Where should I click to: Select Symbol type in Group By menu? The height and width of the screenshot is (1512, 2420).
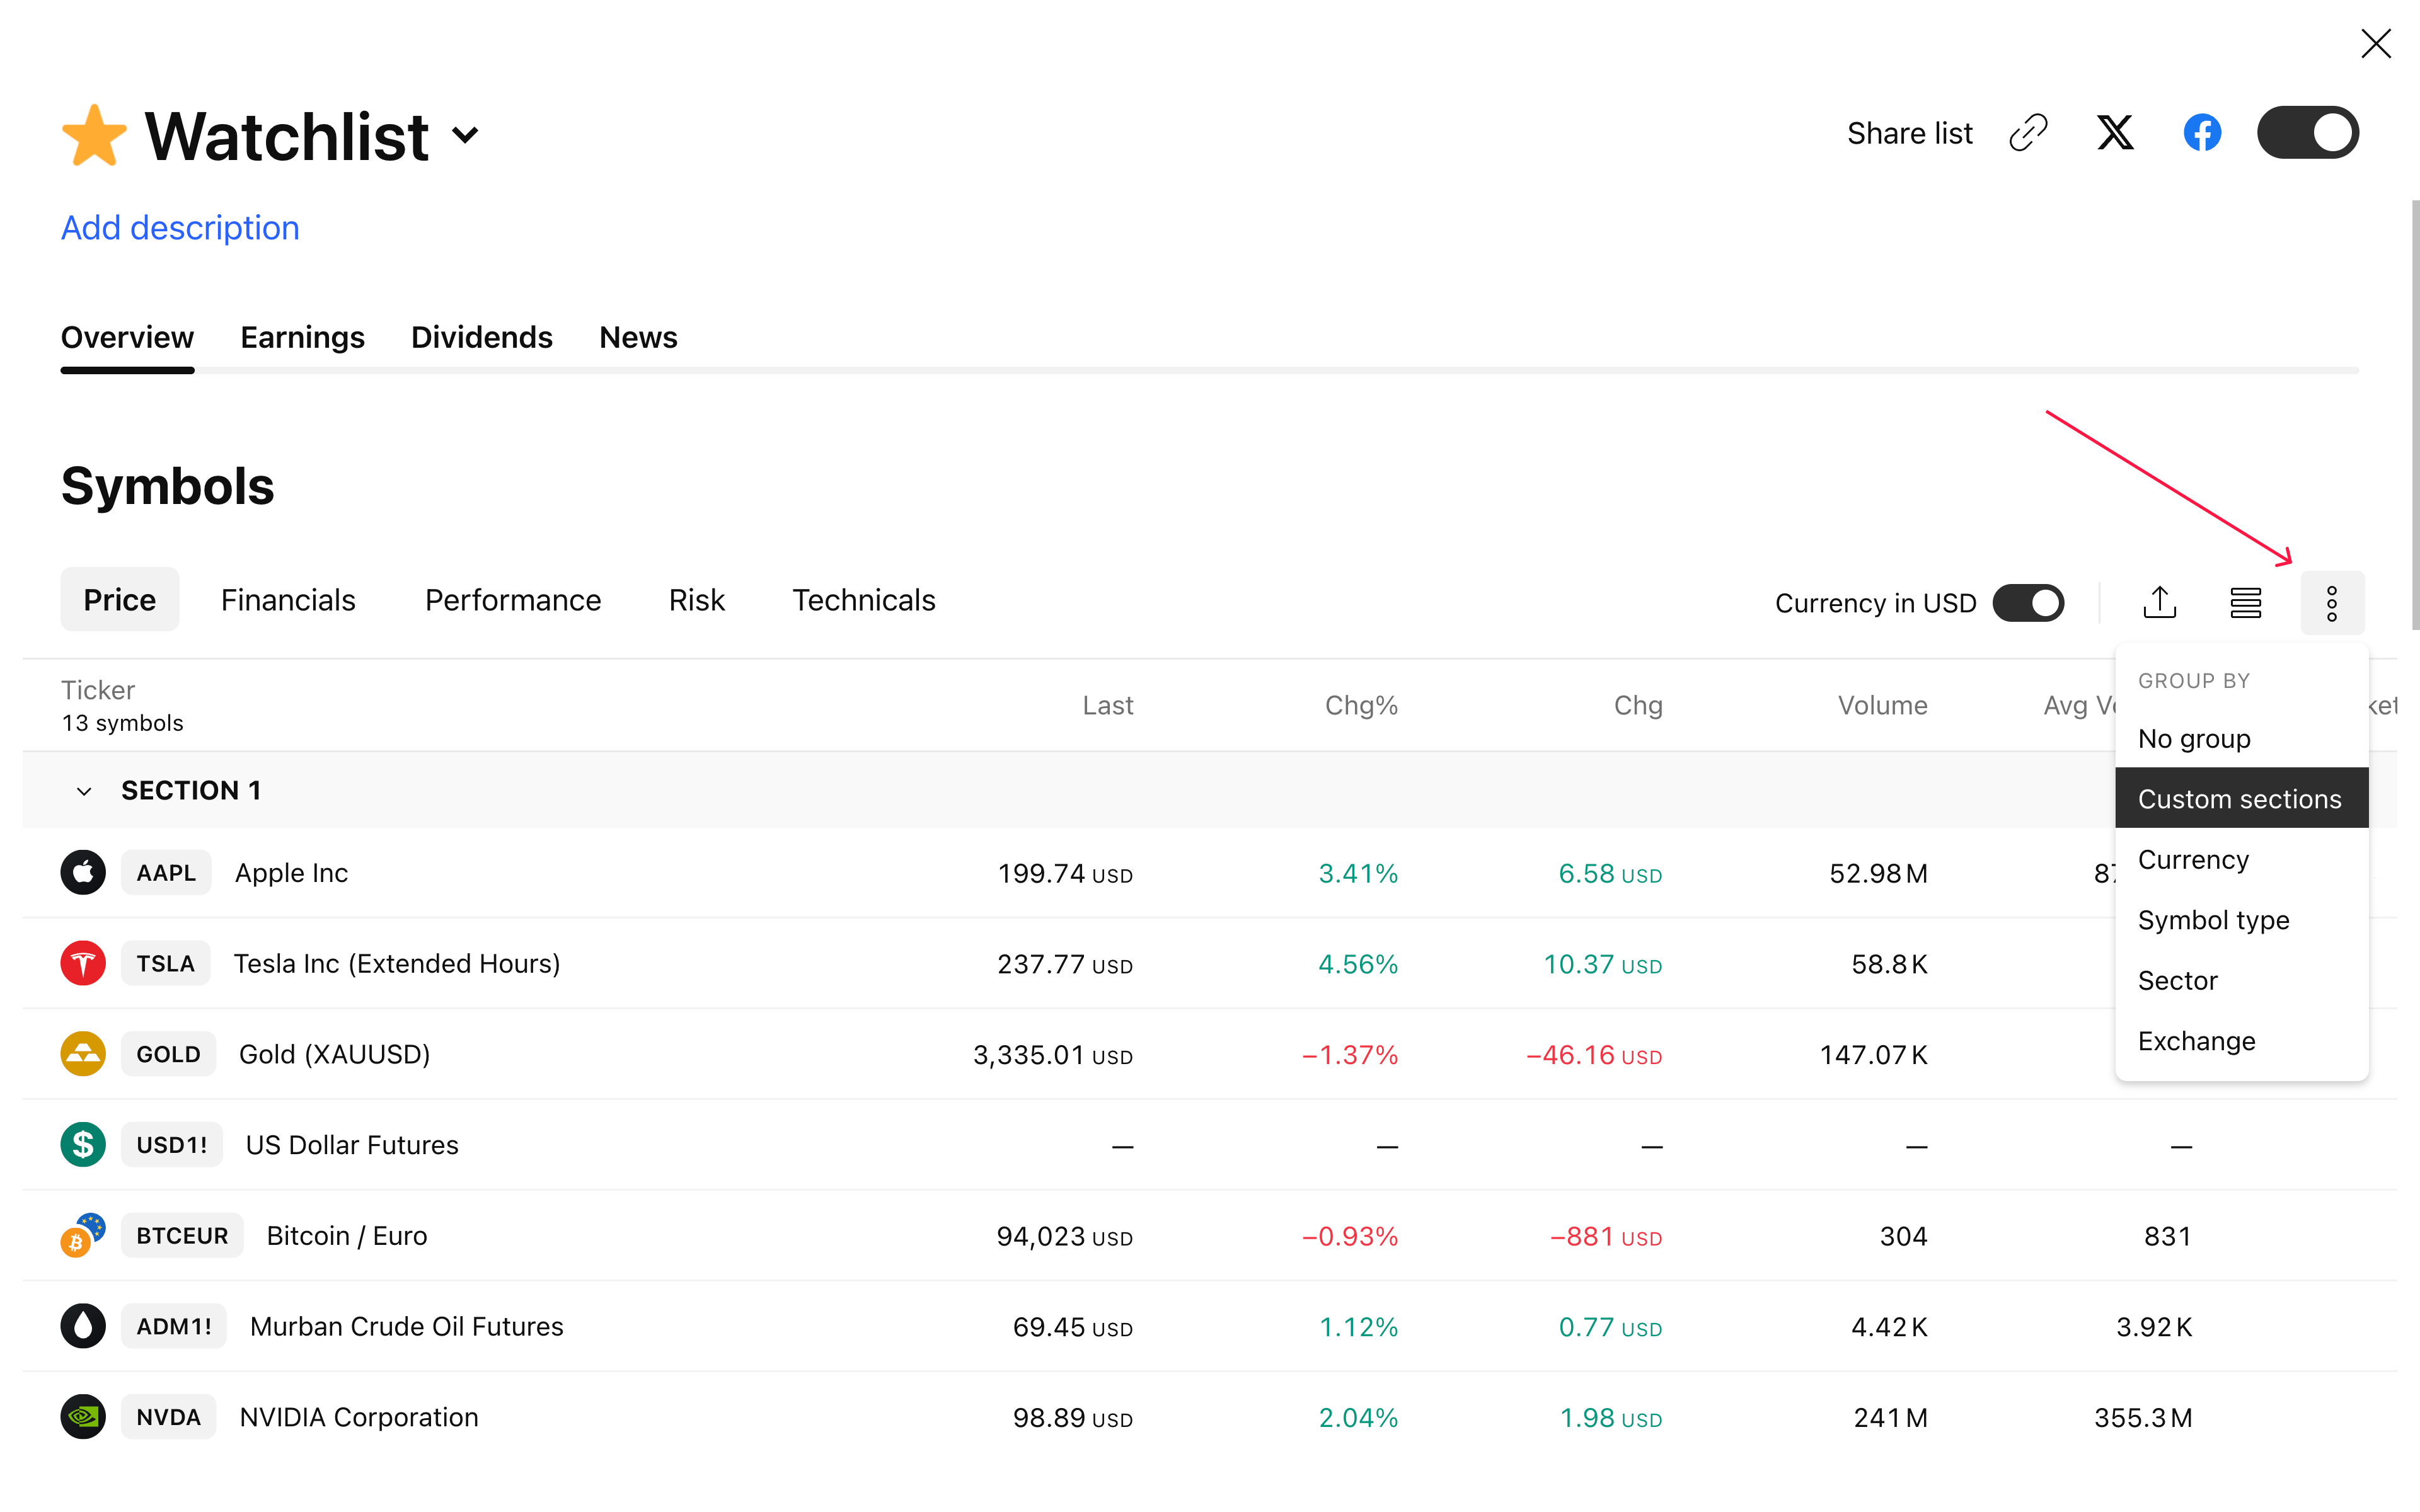(2213, 920)
